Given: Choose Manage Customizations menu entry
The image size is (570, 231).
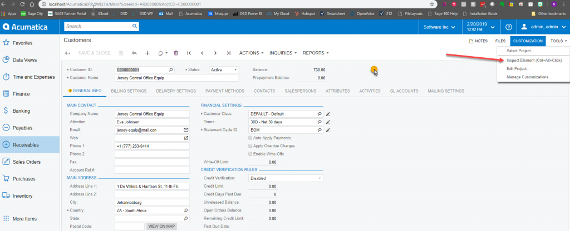Looking at the screenshot, I should [x=529, y=77].
